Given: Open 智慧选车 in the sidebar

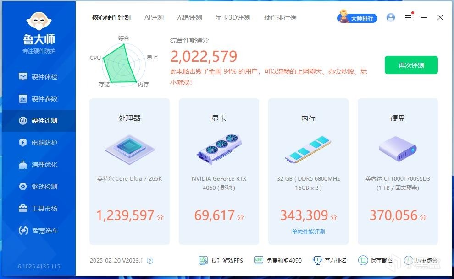Looking at the screenshot, I should 39,231.
